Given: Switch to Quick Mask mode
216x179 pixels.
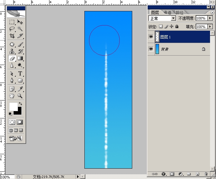Looking at the screenshot, I should (20, 122).
